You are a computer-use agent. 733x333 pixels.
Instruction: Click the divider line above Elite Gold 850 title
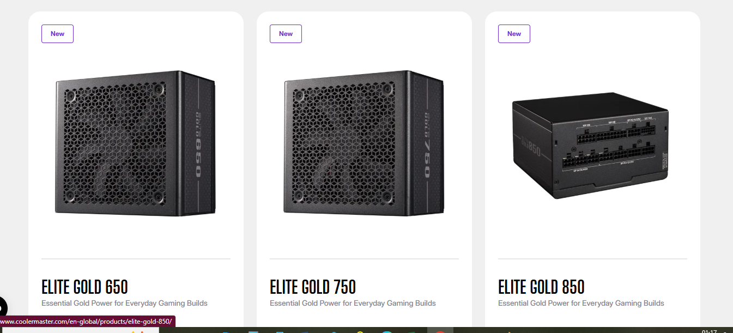592,259
